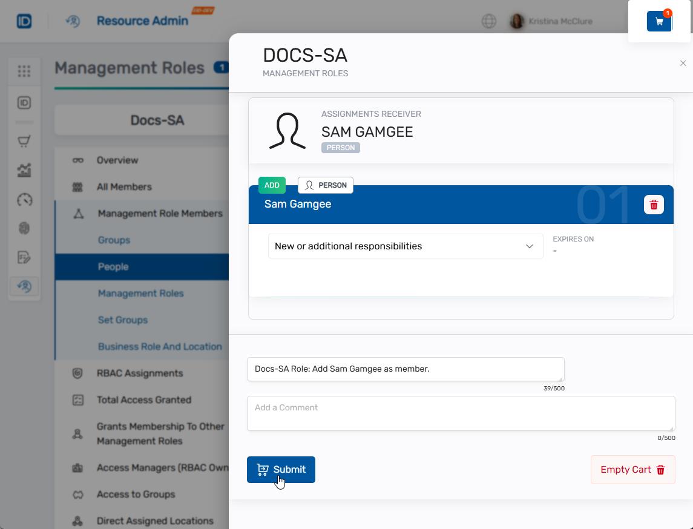This screenshot has width=693, height=529.
Task: Open the analytics chart sidebar icon
Action: click(24, 171)
